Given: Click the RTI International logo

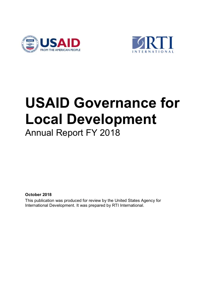Looking at the screenshot, I should (x=153, y=45).
